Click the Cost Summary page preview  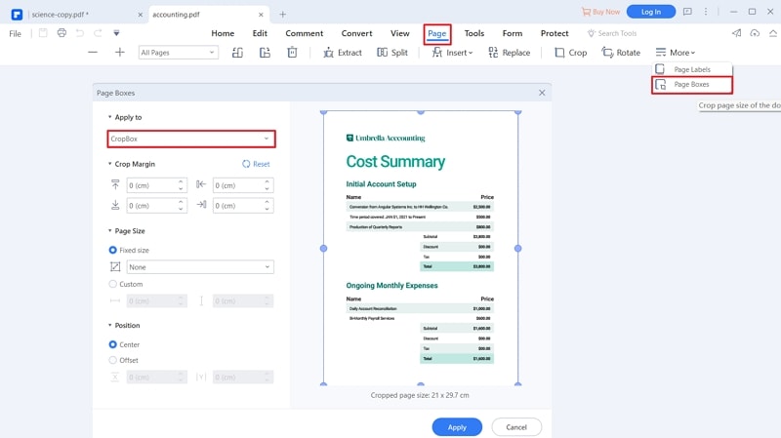click(x=421, y=248)
